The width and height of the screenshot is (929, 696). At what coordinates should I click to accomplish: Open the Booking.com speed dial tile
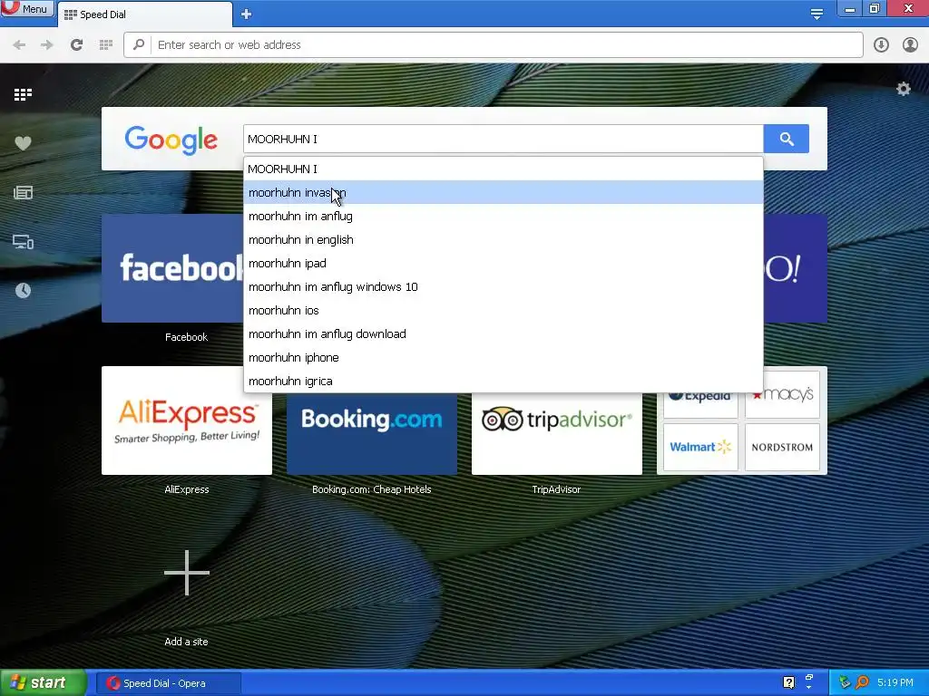(371, 433)
